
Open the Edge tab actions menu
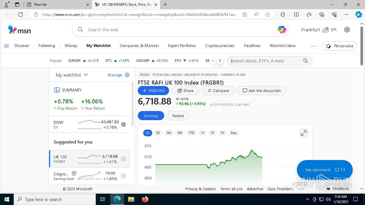point(17,5)
